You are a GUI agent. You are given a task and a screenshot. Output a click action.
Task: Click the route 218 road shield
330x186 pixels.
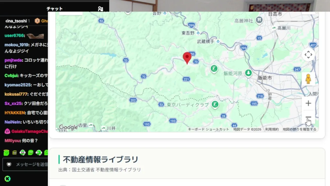[x=260, y=96]
